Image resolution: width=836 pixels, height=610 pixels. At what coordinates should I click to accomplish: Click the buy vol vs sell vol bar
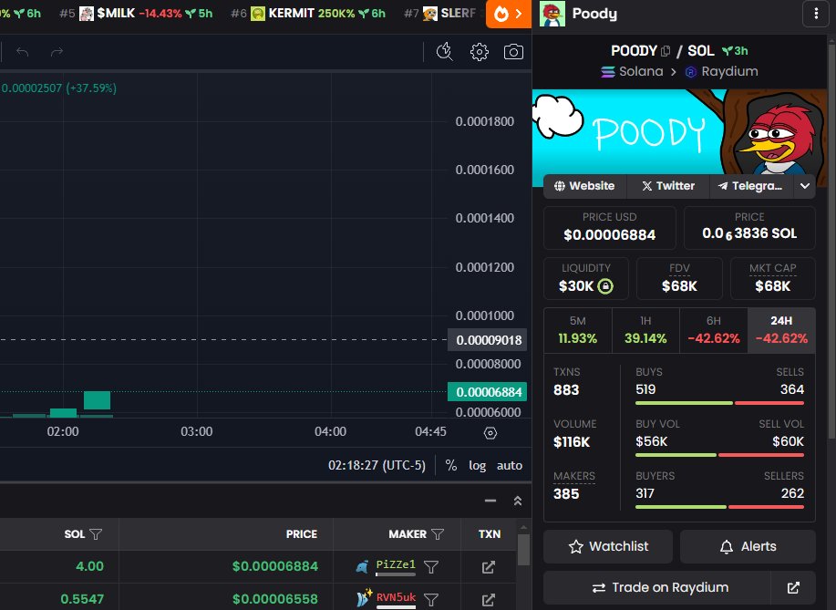720,455
